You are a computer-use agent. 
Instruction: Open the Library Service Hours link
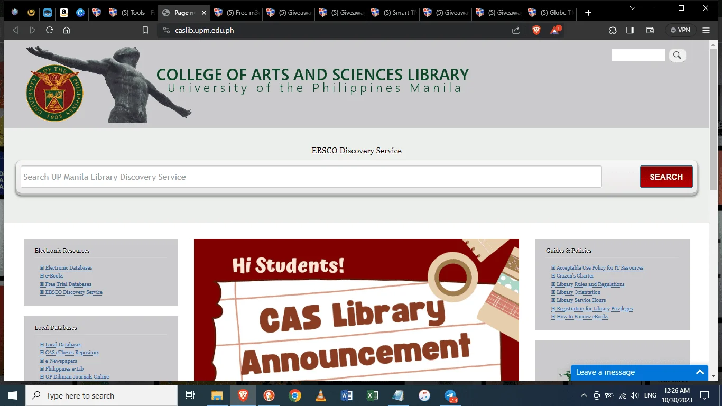click(581, 300)
